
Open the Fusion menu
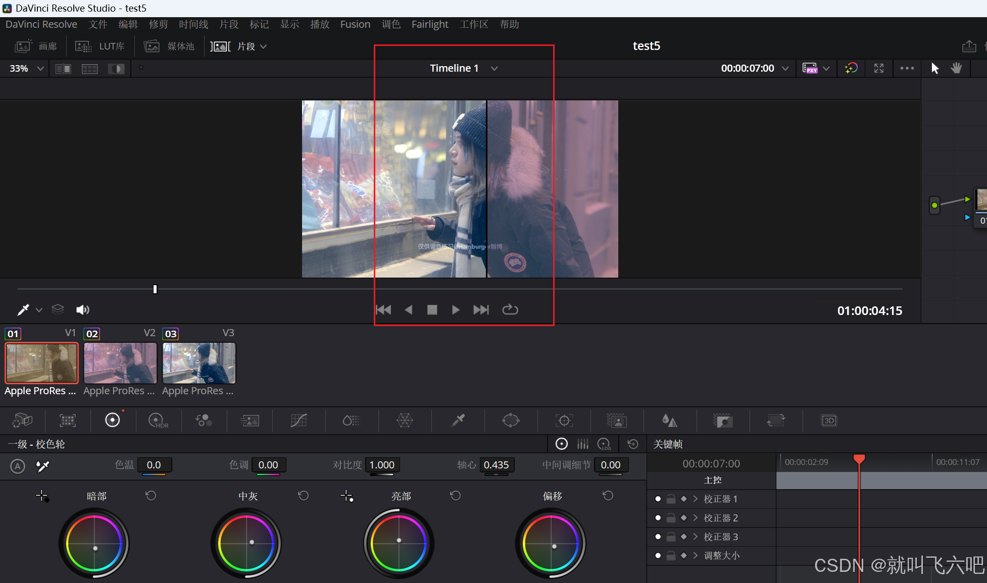(355, 24)
